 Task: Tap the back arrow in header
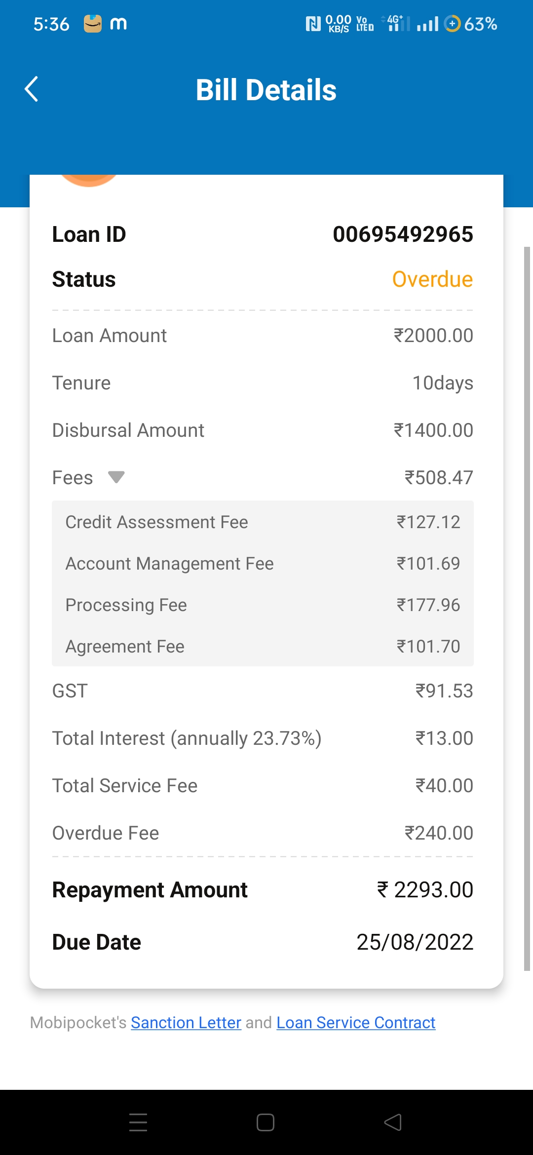coord(32,89)
